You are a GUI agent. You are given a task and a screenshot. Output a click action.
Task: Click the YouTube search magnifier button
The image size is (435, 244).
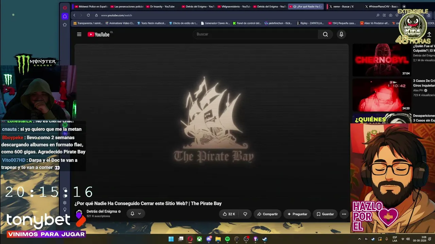pyautogui.click(x=325, y=34)
